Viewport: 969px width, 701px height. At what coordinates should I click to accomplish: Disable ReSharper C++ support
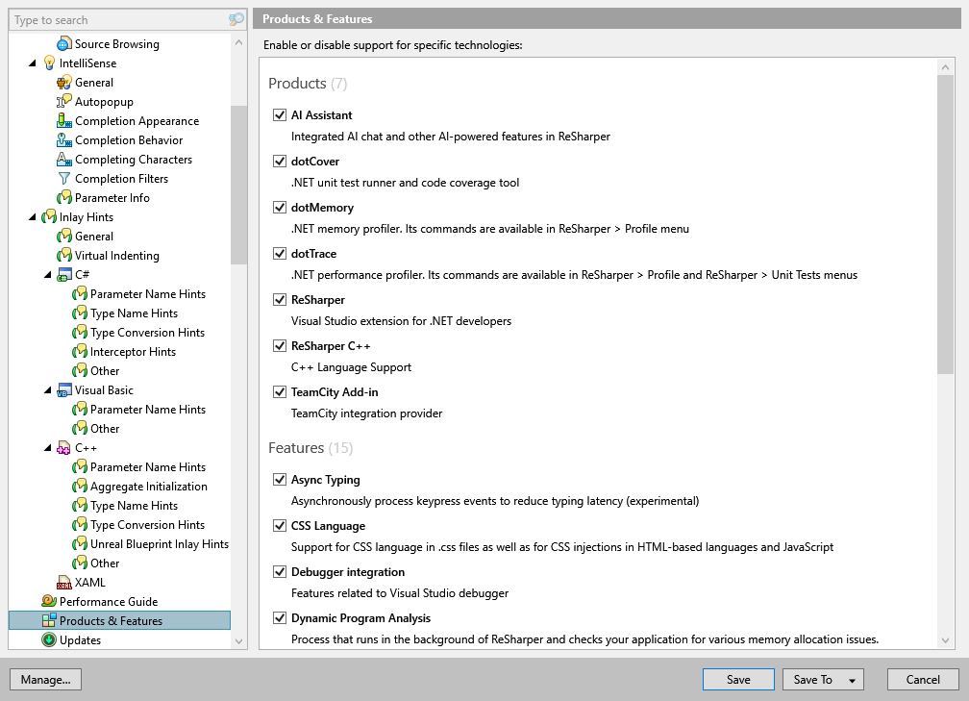coord(280,345)
